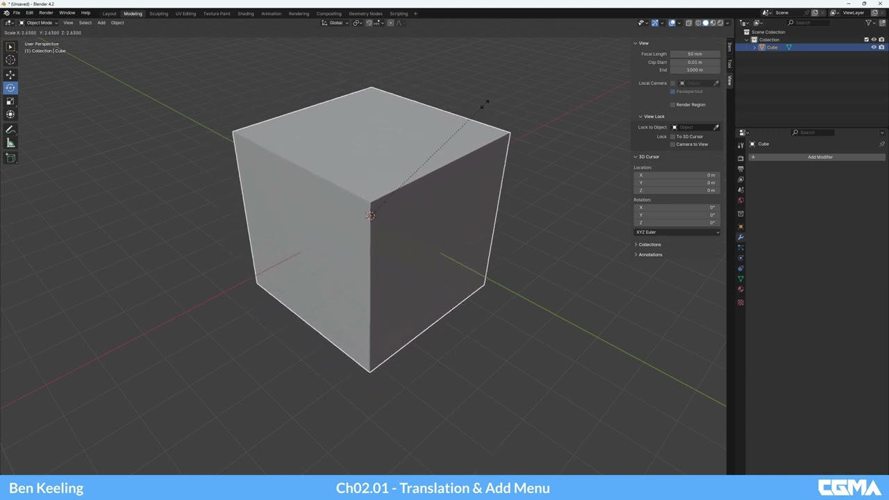889x500 pixels.
Task: Open the Physics properties tab
Action: [740, 258]
